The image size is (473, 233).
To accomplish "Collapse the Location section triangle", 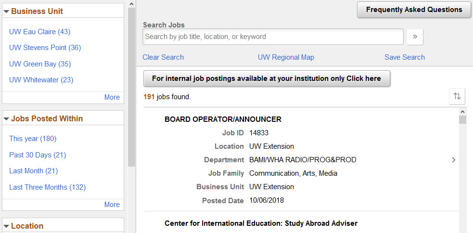I will tap(6, 226).
